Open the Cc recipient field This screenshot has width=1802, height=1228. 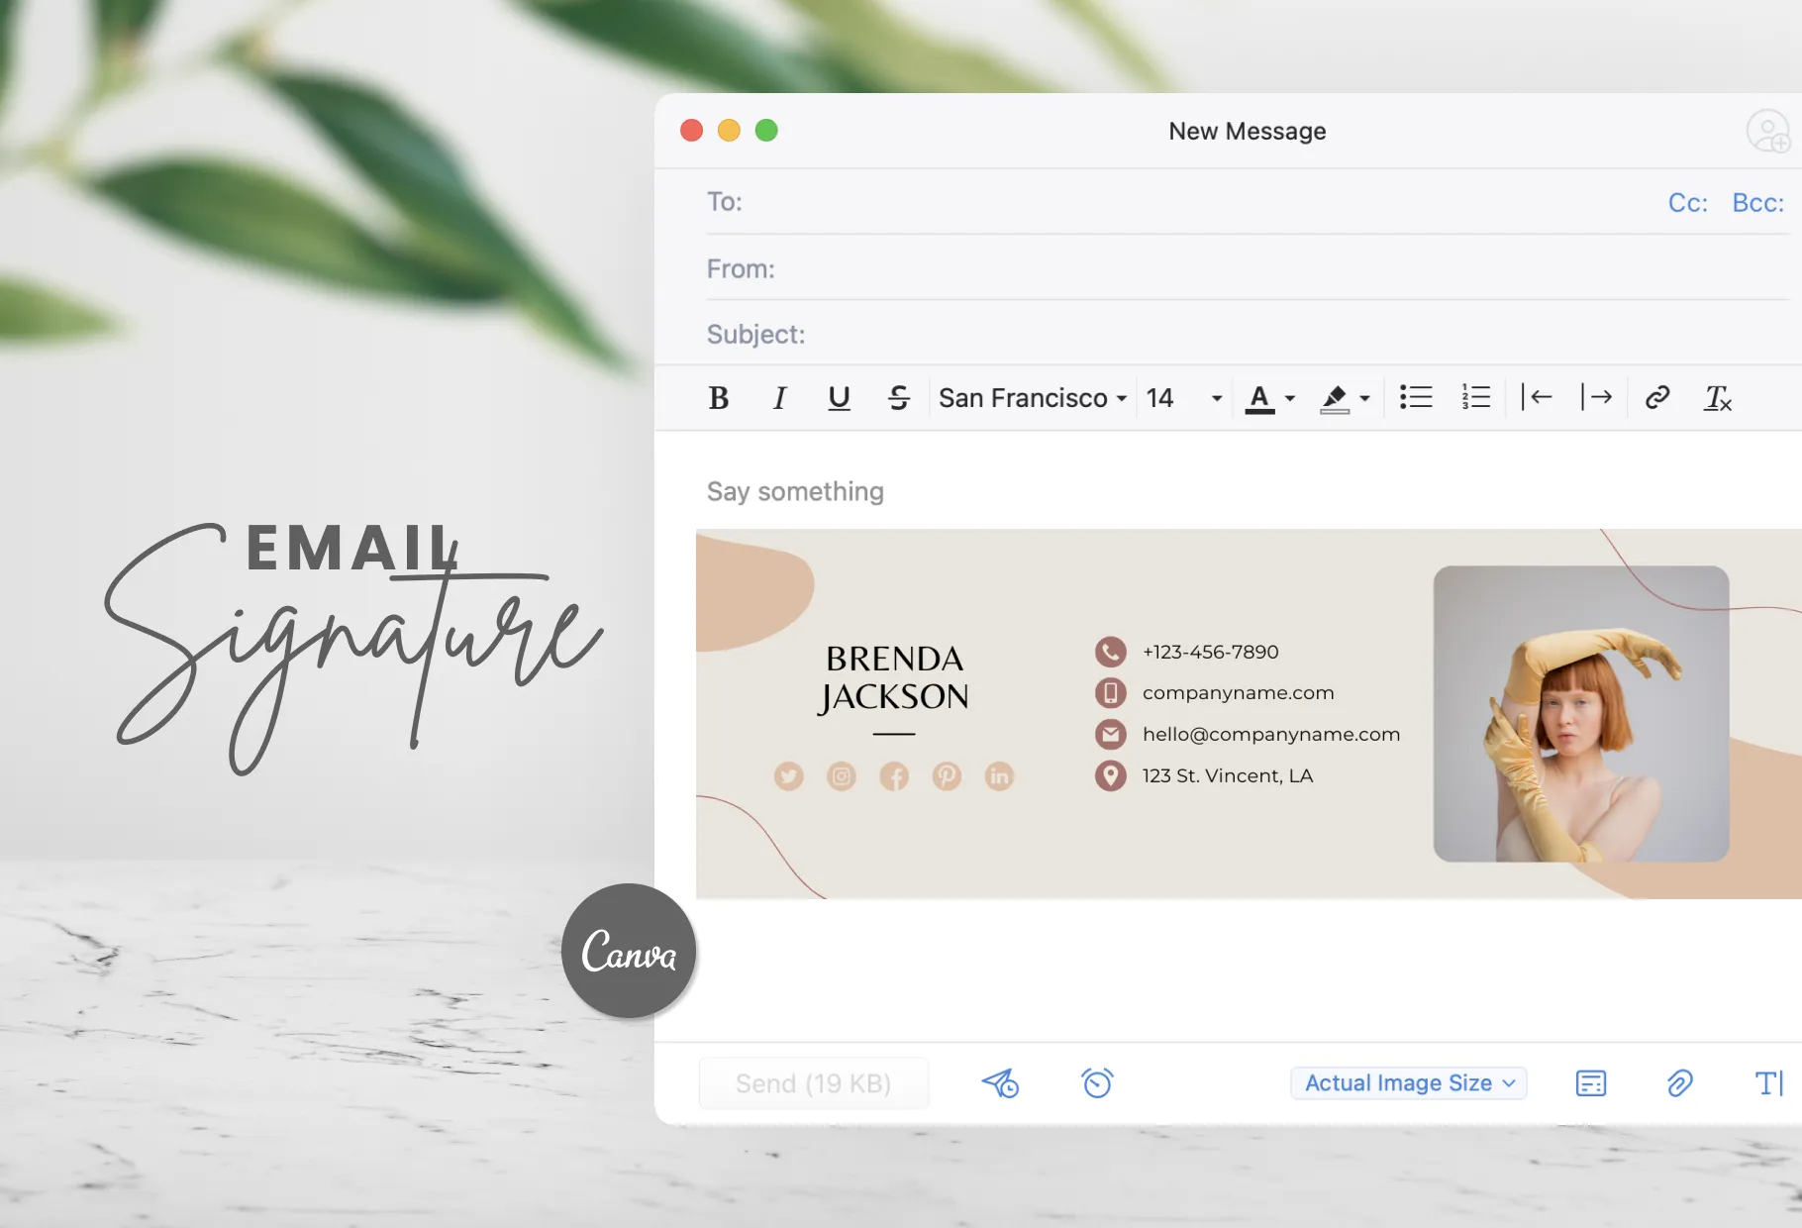[1686, 202]
